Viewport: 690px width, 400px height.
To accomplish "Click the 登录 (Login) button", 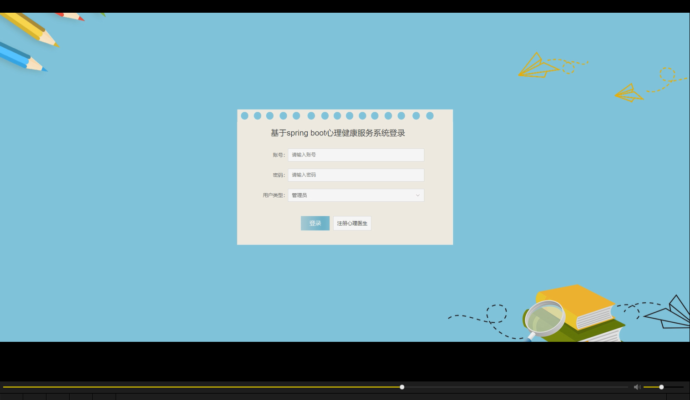I will 315,223.
